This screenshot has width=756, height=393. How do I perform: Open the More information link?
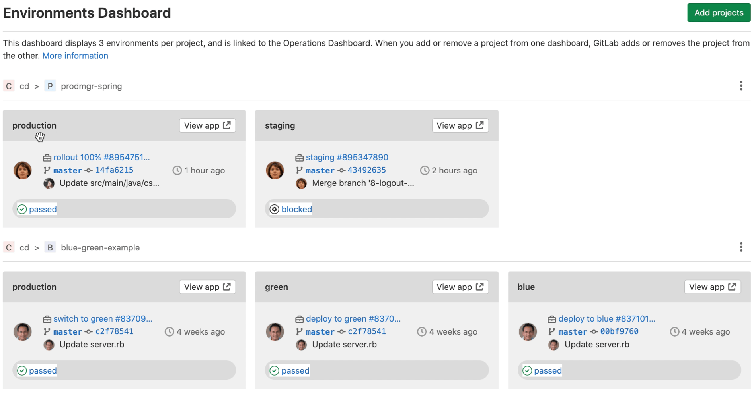pos(75,56)
